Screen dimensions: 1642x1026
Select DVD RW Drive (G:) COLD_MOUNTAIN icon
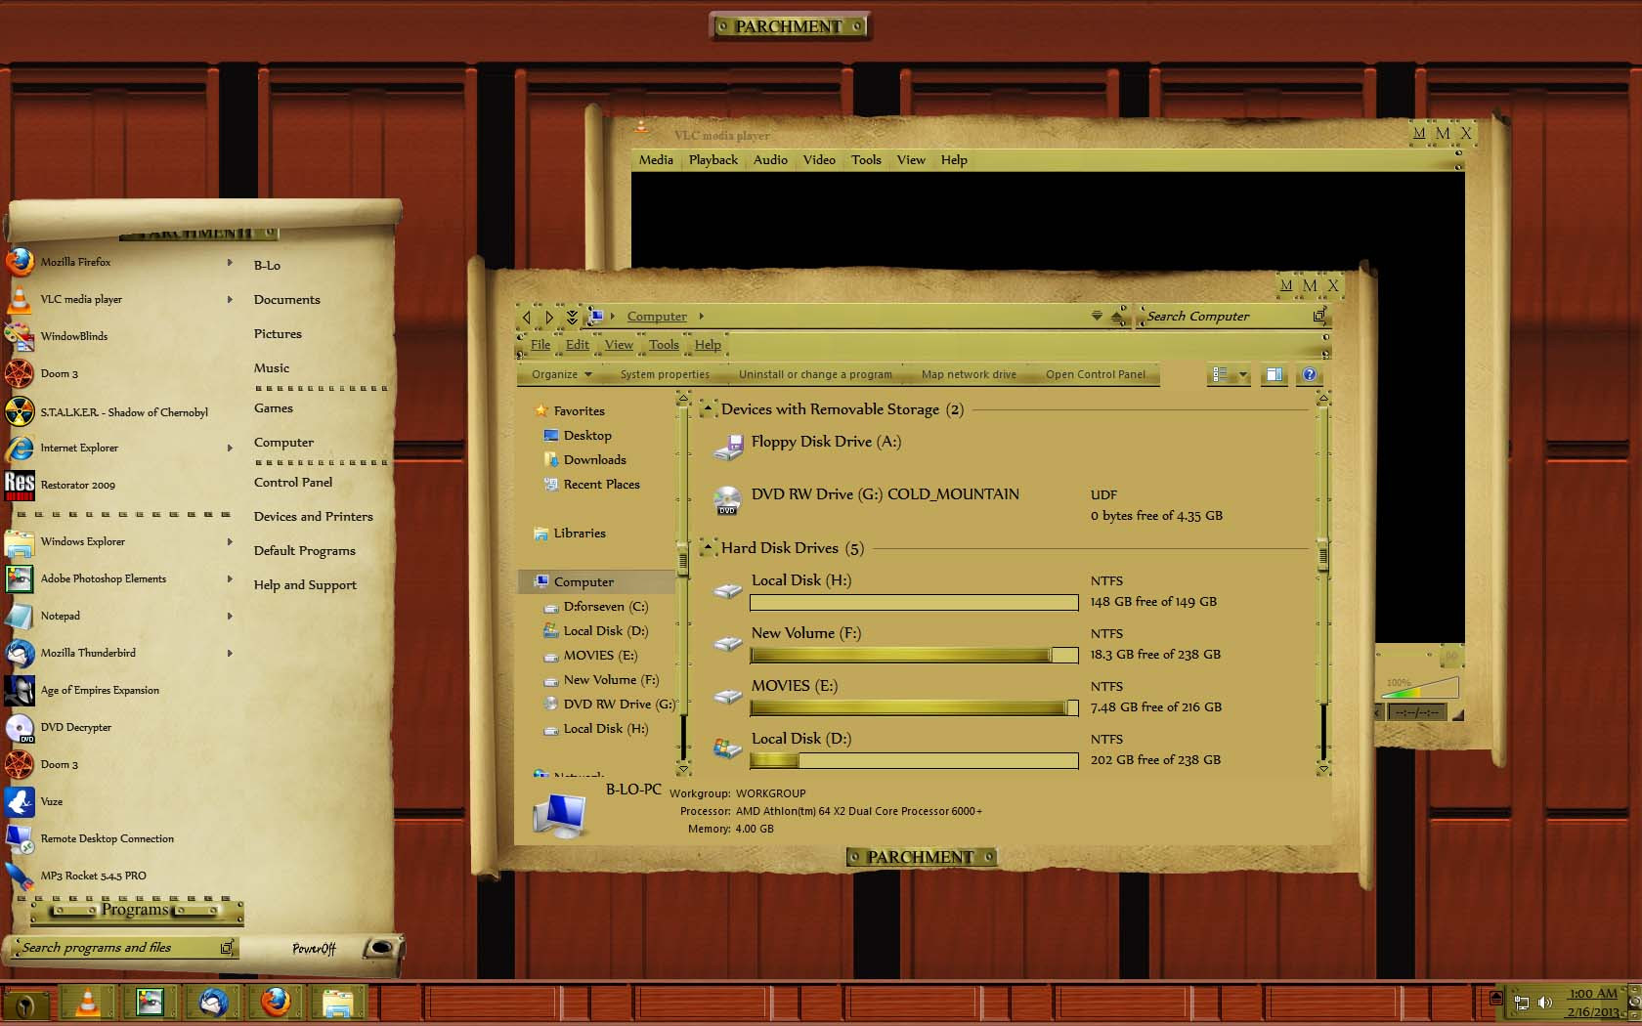728,500
